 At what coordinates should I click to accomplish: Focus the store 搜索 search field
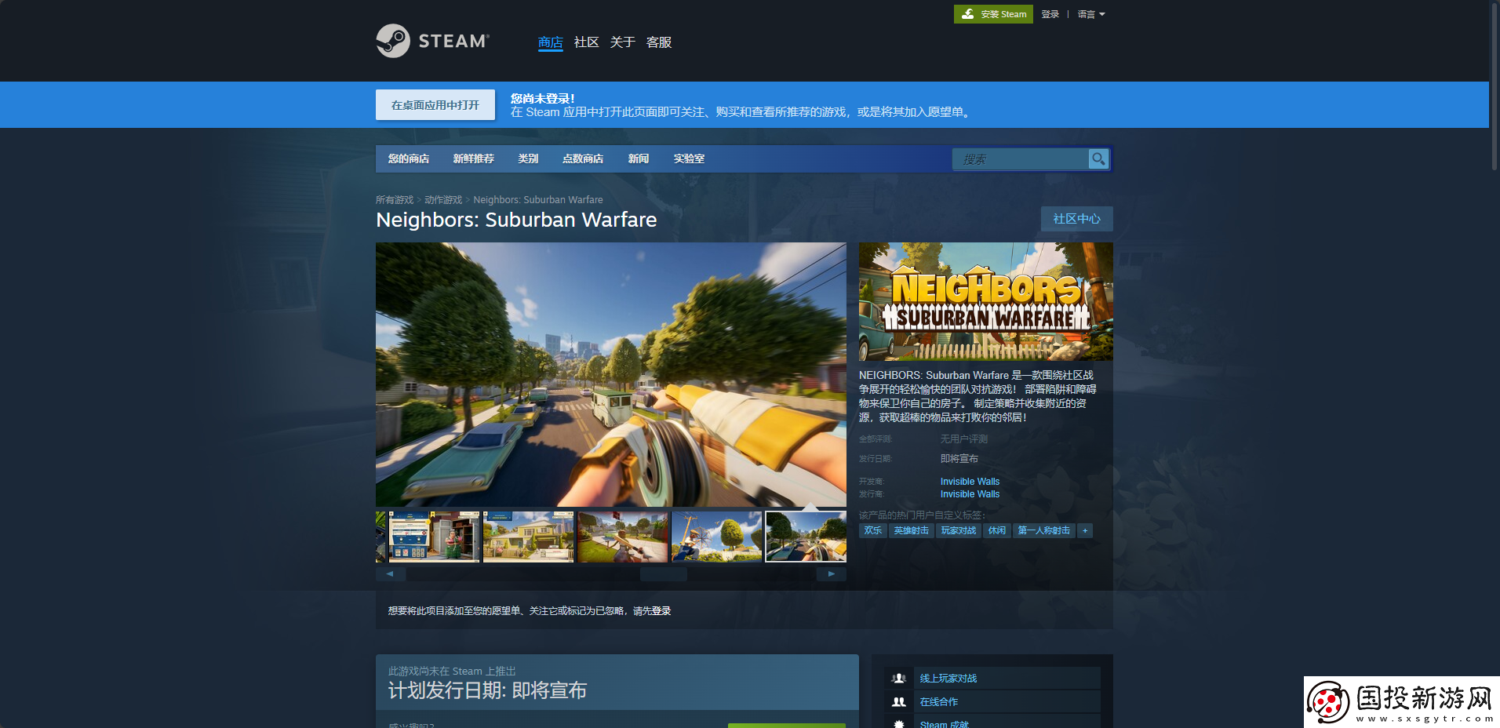coord(1021,159)
